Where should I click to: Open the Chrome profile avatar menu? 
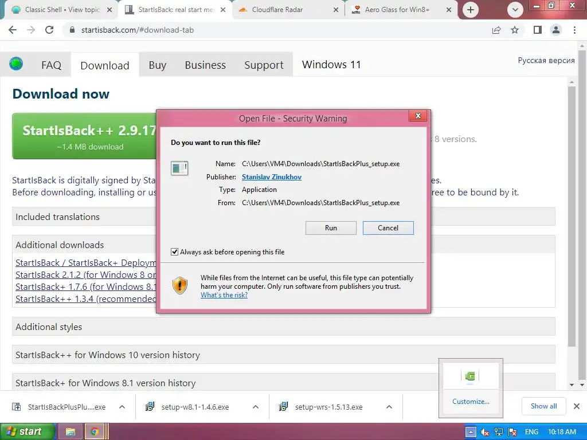point(556,30)
